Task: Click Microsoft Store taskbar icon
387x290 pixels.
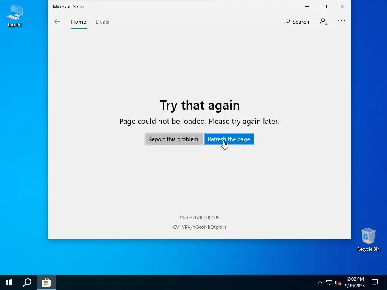Action: 46,282
